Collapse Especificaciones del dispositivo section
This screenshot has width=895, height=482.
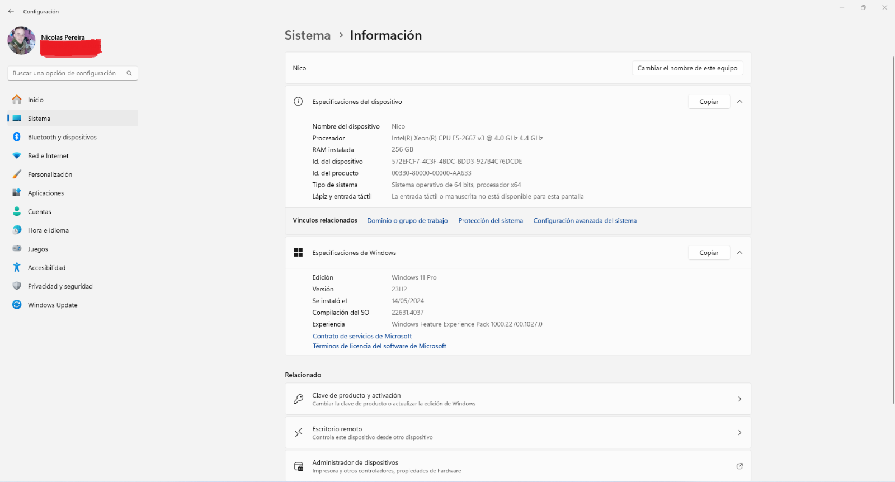click(x=739, y=102)
